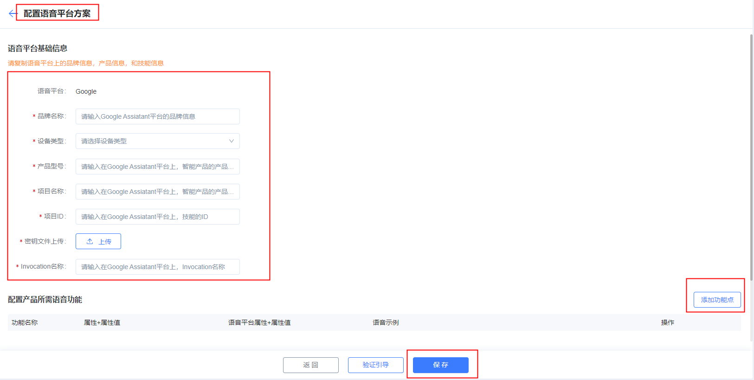754x380 pixels.
Task: Focus the 项目名称 input field
Action: [x=158, y=192]
